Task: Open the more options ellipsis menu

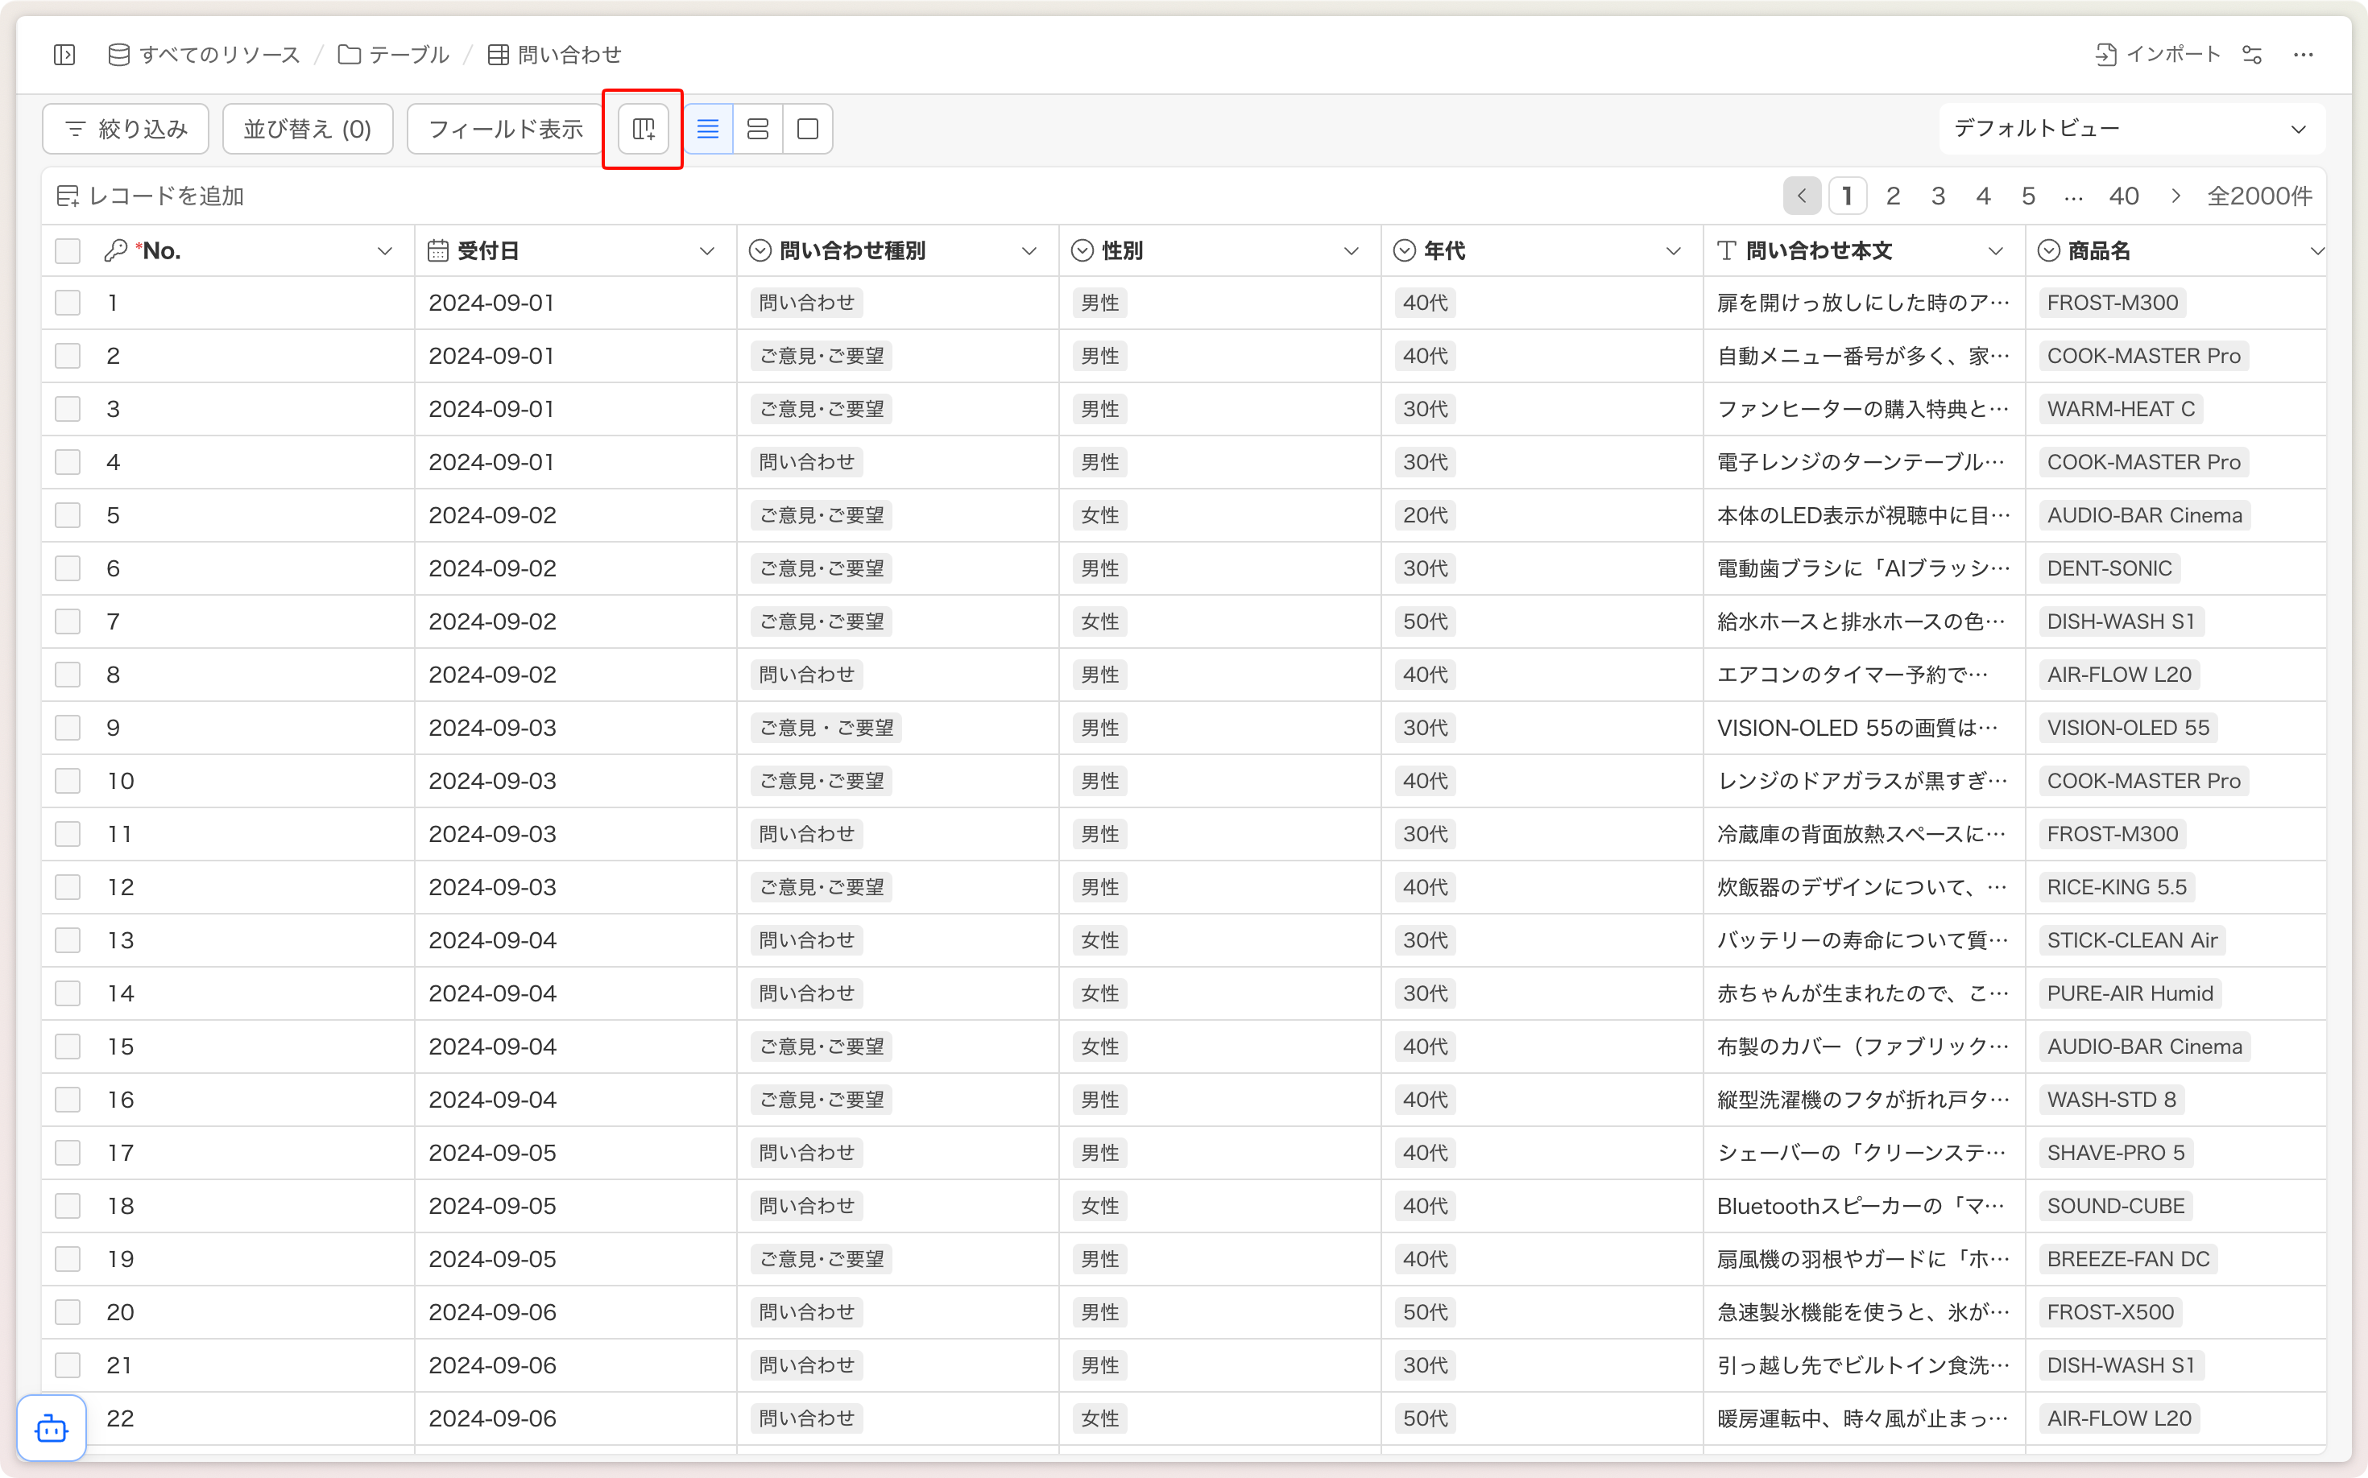Action: [x=2304, y=55]
